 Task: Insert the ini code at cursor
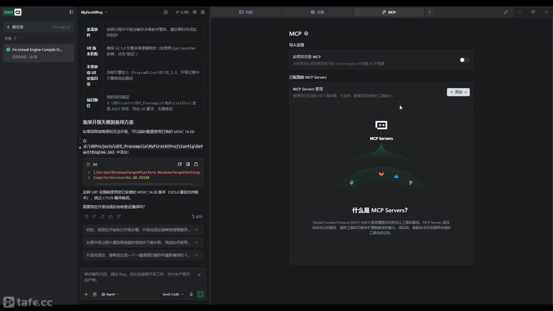188,164
